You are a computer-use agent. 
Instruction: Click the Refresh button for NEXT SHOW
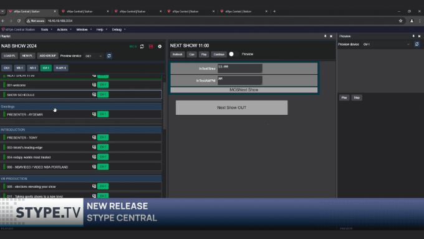coord(177,54)
